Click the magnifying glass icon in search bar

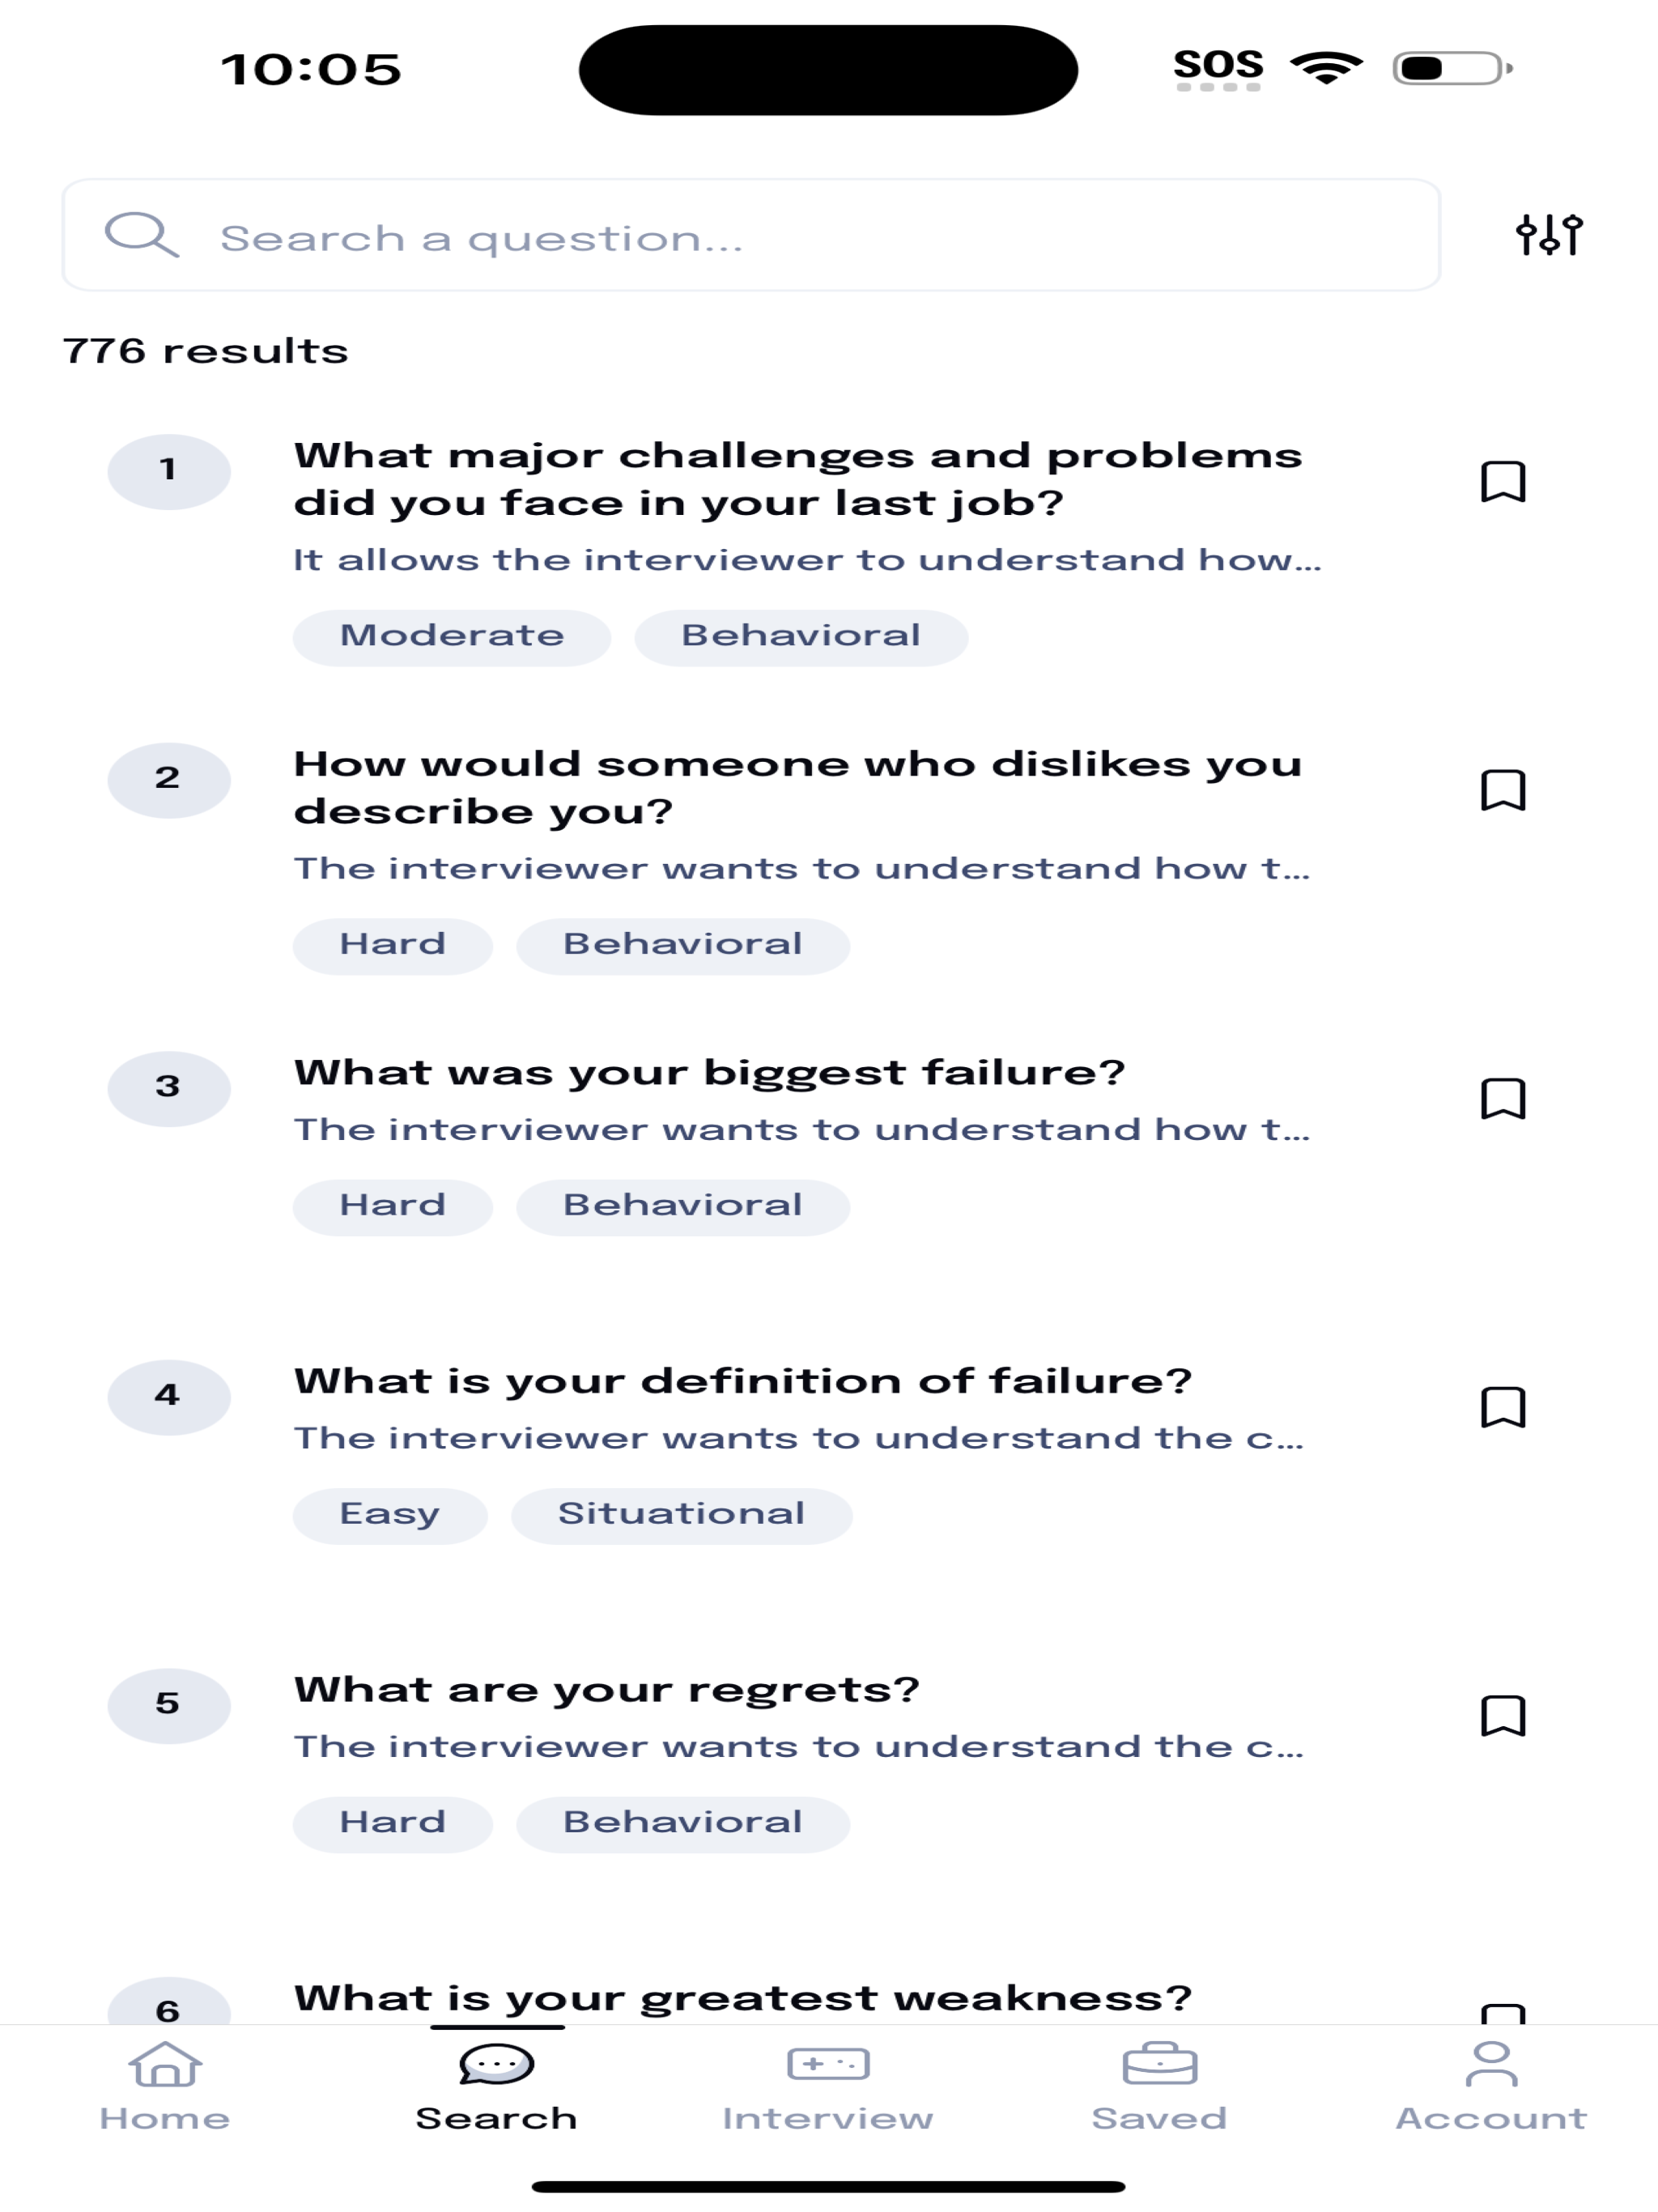pos(143,236)
